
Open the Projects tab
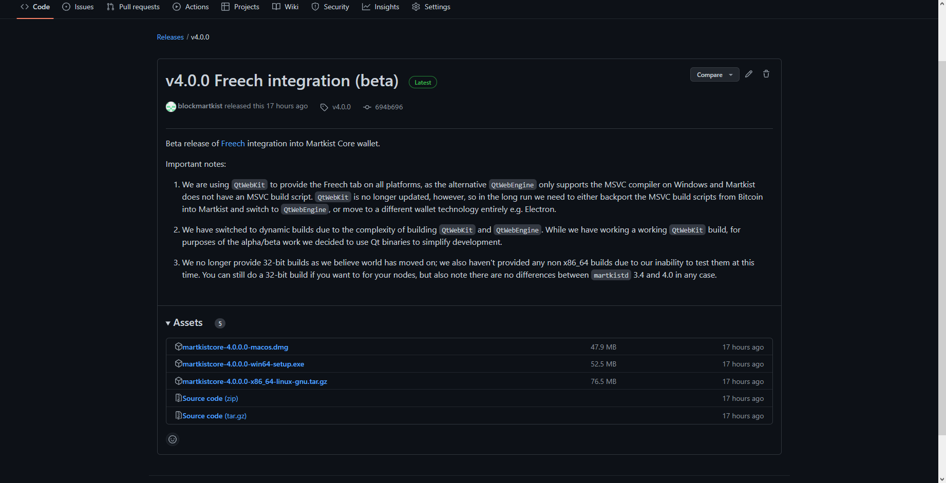[x=240, y=7]
